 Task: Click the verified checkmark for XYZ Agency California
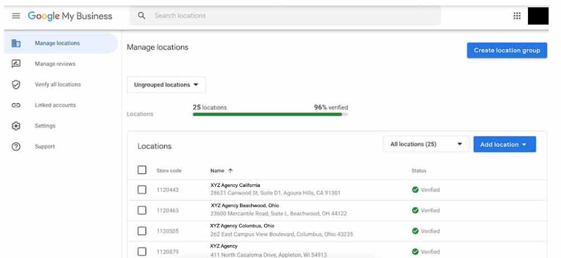(x=415, y=190)
